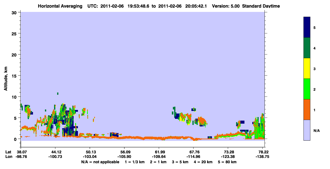Click legend note '5 = 80 km'
The width and height of the screenshot is (330, 169).
pos(227,162)
